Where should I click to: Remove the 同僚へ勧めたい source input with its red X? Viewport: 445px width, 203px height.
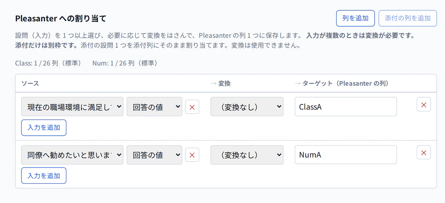[x=192, y=155]
